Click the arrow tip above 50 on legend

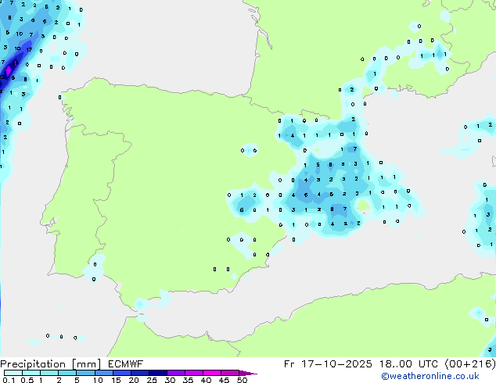[x=248, y=374]
